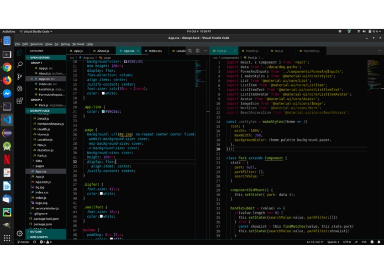This screenshot has height=273, width=384.
Task: Show Applications grid in the dock
Action: click(x=7, y=238)
